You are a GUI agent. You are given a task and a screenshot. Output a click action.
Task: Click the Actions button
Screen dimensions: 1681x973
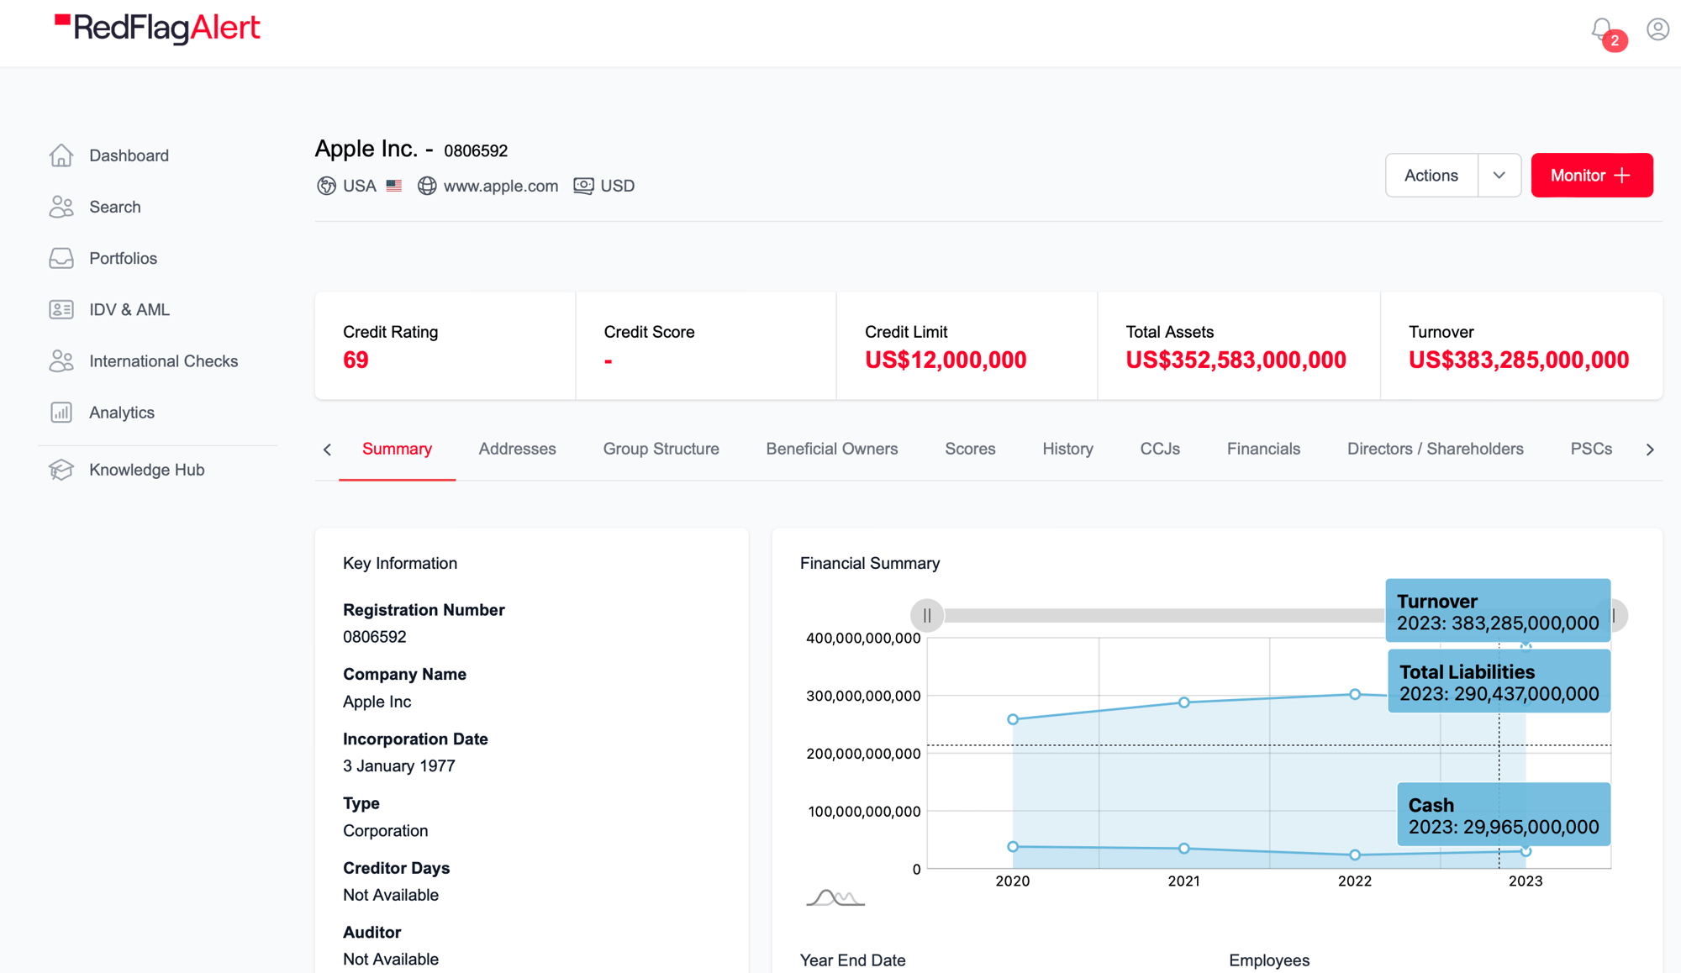[1431, 176]
